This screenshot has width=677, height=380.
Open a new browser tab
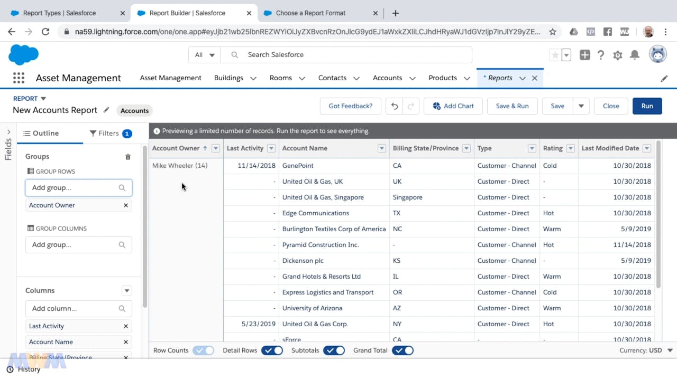[395, 13]
